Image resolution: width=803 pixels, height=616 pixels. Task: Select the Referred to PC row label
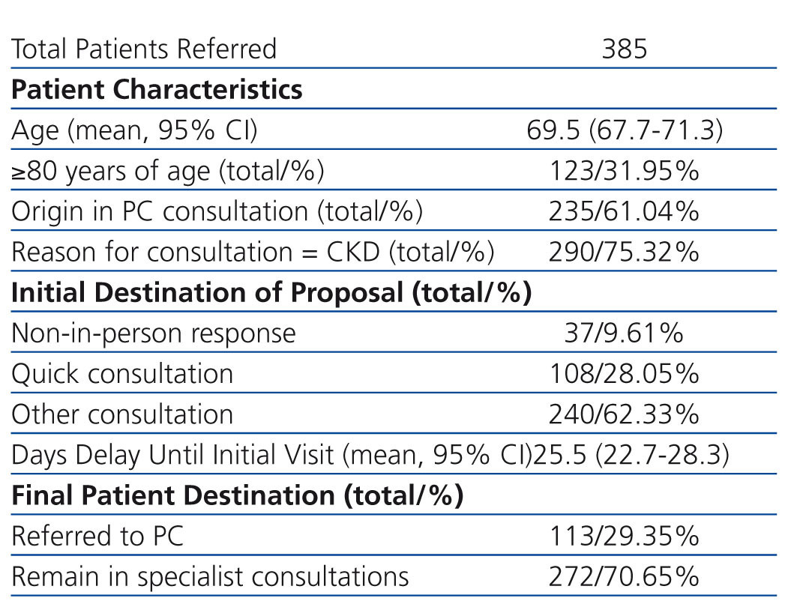(x=97, y=536)
